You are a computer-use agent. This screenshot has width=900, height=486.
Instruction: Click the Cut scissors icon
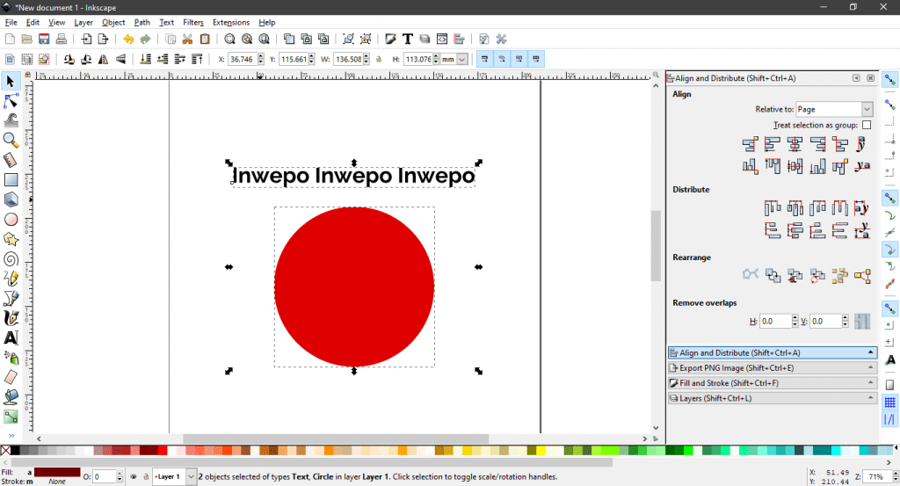coord(187,39)
